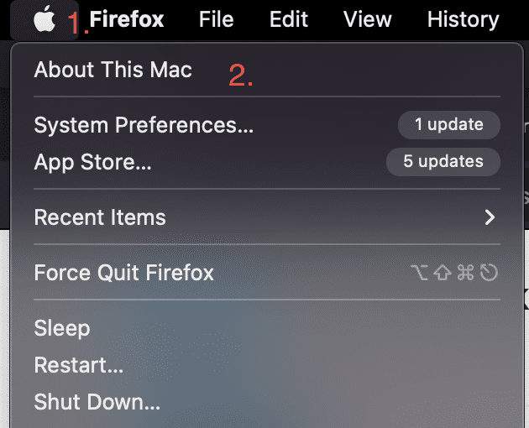Open the File menu

coord(216,19)
